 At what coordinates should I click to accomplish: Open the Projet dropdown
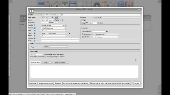pyautogui.click(x=55, y=46)
